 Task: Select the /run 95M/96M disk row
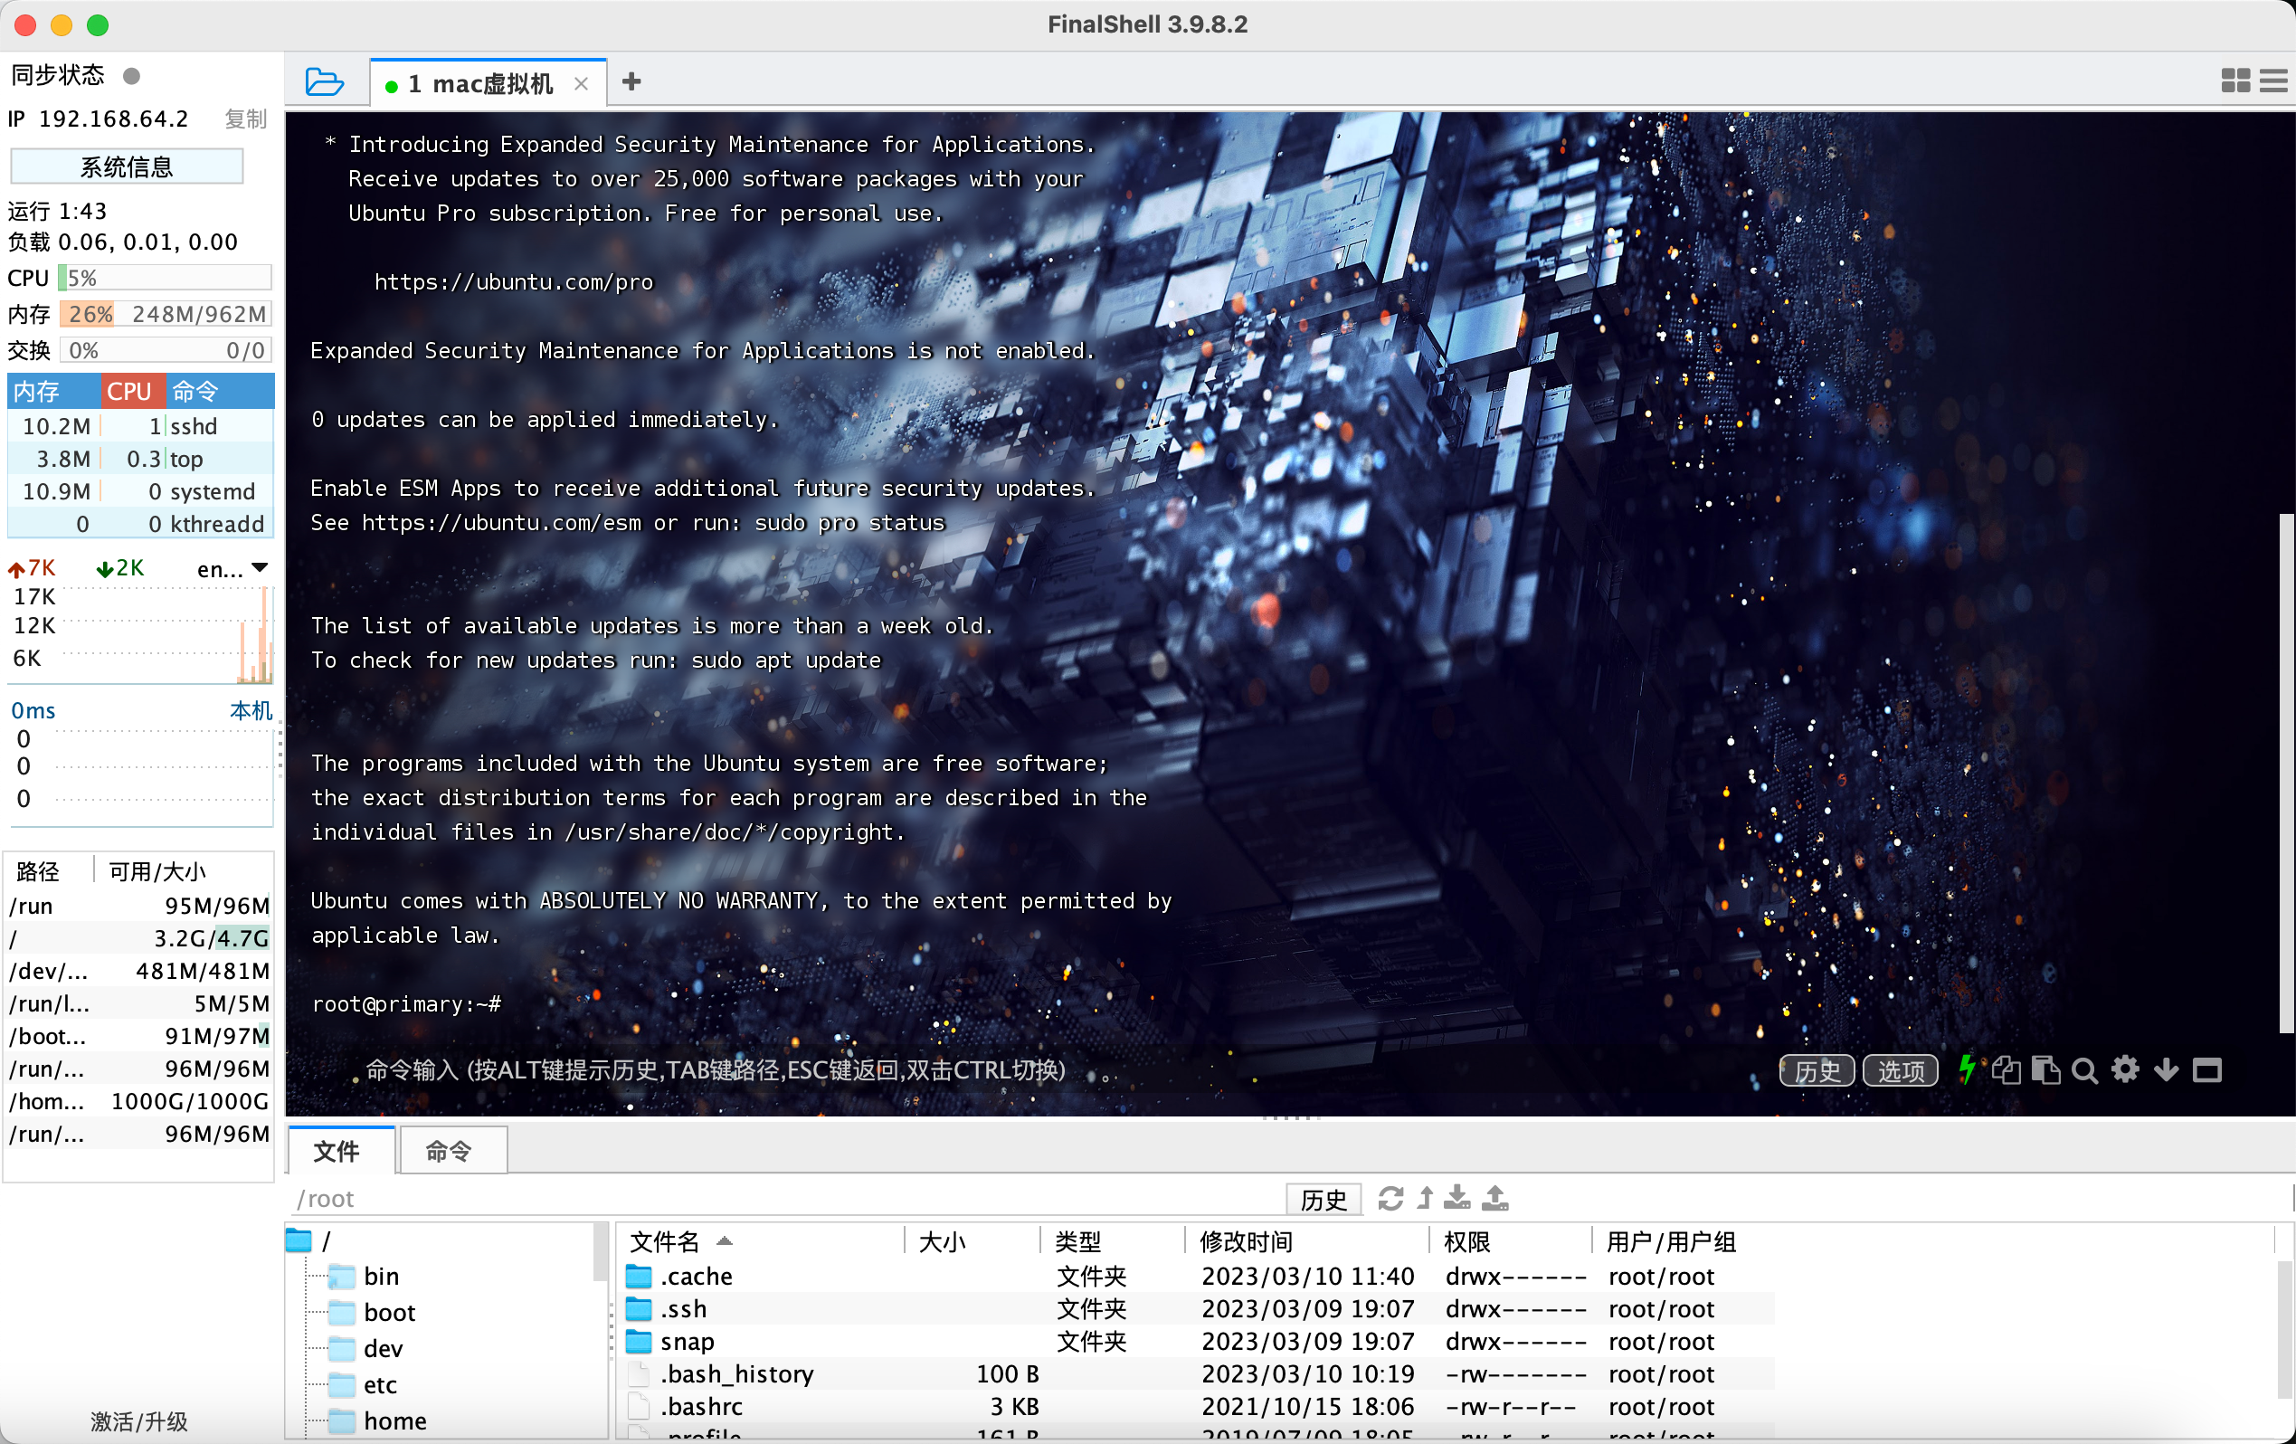(x=139, y=905)
